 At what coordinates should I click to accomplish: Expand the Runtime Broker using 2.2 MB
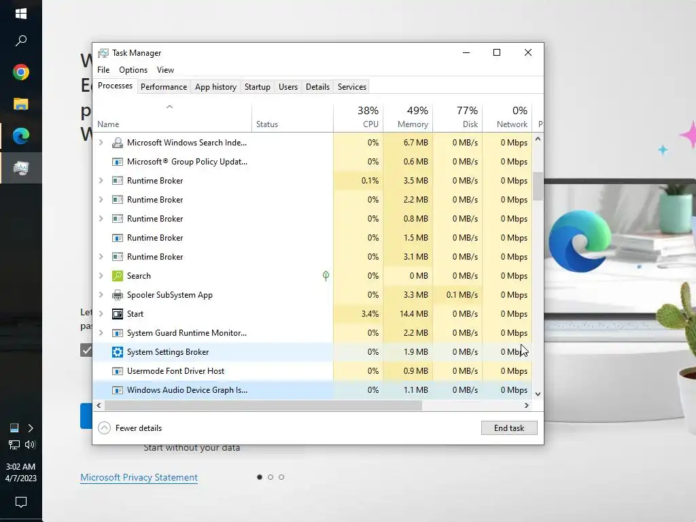pos(101,200)
